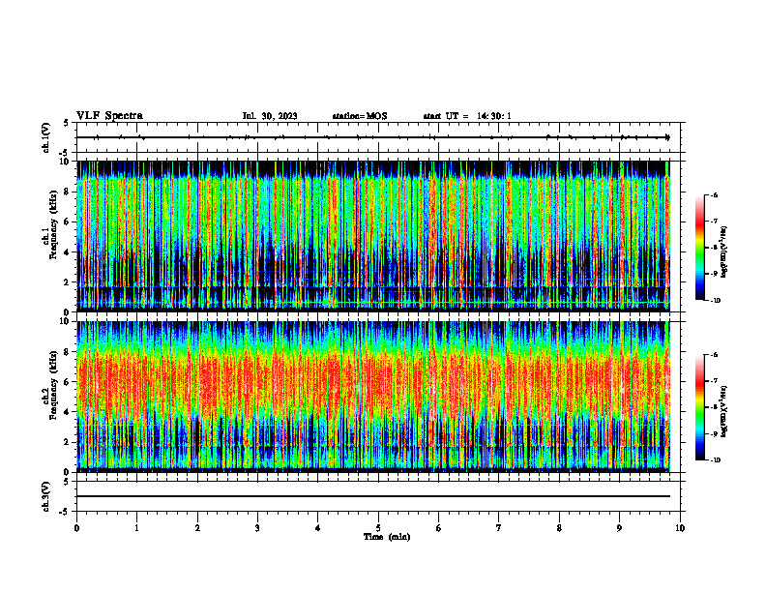Viewport: 766px width, 592px height.
Task: Click the ch.1 frequency tick label "6"
Action: coord(68,222)
